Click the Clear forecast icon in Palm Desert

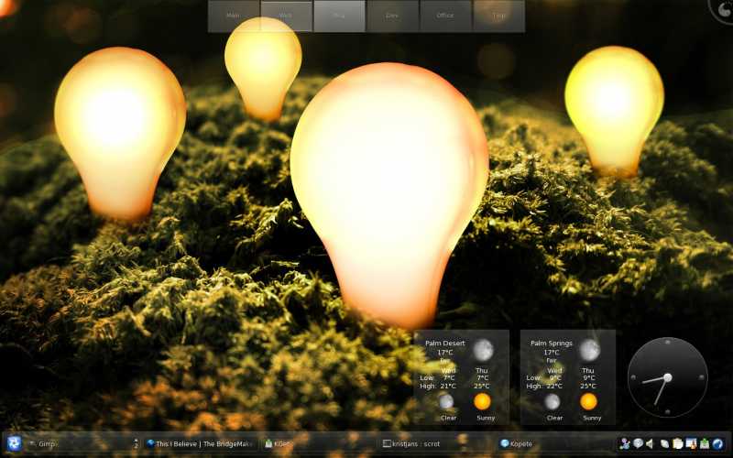[x=446, y=401]
